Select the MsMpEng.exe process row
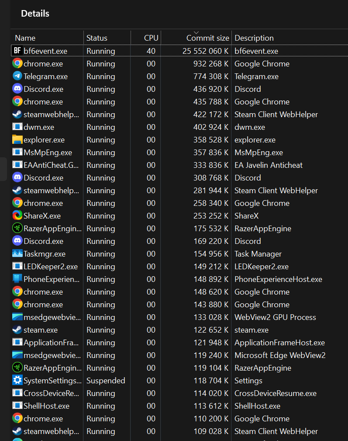This screenshot has height=441, width=348. (179, 152)
